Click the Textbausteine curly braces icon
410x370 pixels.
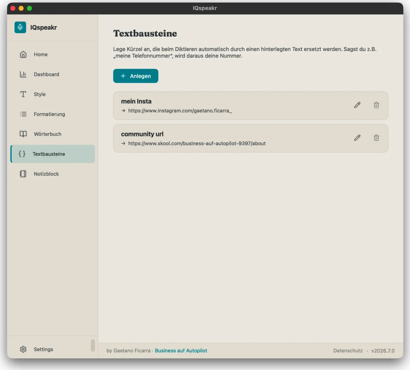point(22,154)
